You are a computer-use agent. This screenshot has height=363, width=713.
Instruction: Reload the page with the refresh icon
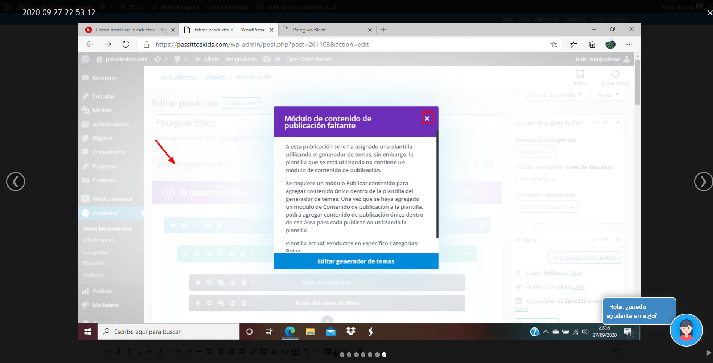coord(126,45)
